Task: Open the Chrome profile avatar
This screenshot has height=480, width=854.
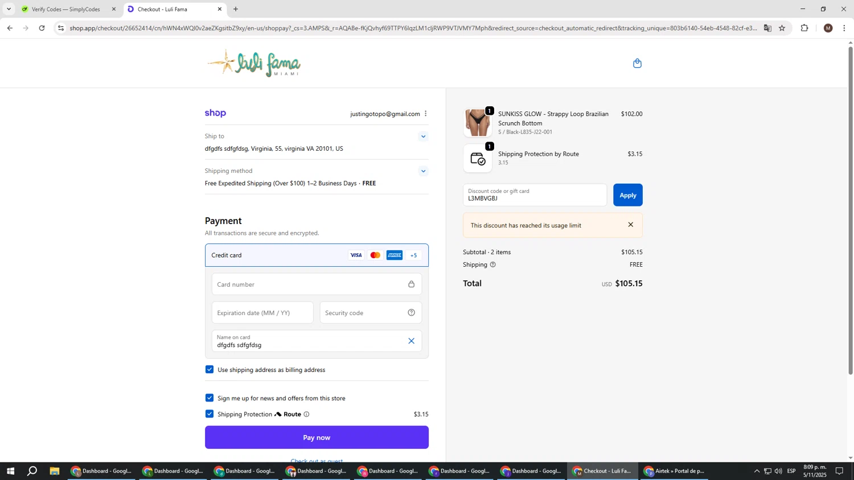Action: [x=828, y=28]
